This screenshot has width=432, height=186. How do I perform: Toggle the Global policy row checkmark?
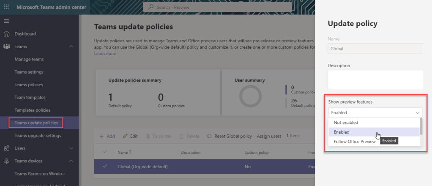coord(105,167)
